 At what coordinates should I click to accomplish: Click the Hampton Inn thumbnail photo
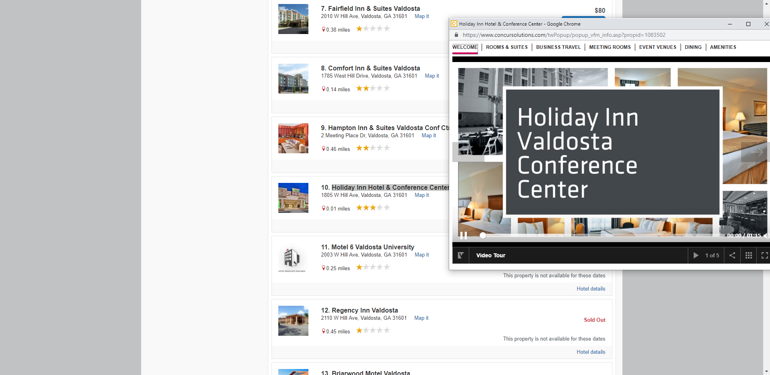click(294, 138)
